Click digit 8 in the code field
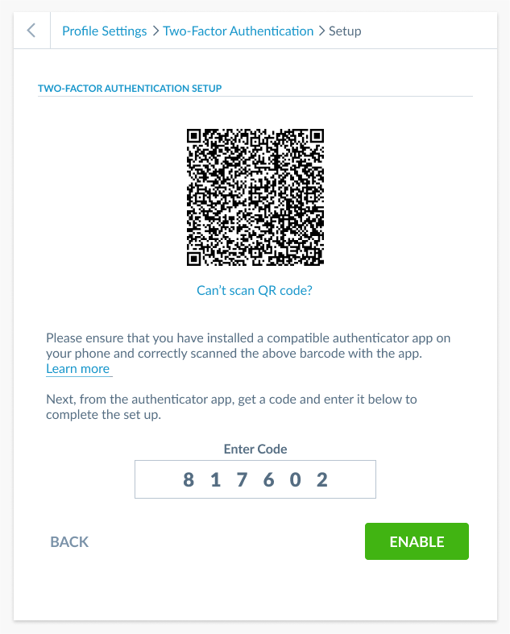This screenshot has height=634, width=510. pyautogui.click(x=189, y=480)
